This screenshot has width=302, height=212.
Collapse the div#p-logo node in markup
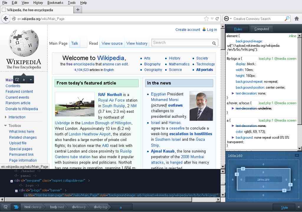tap(17, 191)
